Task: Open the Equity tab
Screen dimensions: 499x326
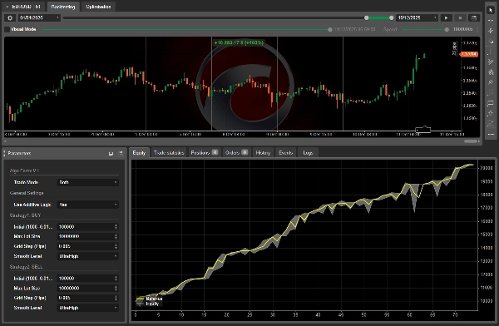Action: (139, 153)
